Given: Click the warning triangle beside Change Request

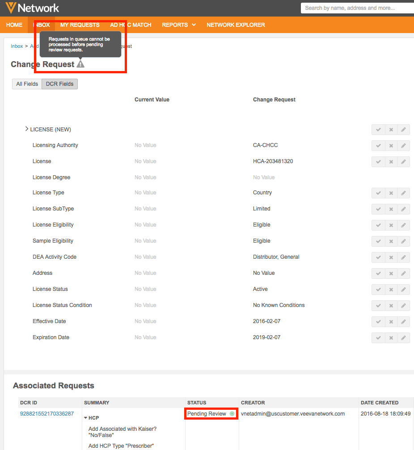Looking at the screenshot, I should coord(80,64).
